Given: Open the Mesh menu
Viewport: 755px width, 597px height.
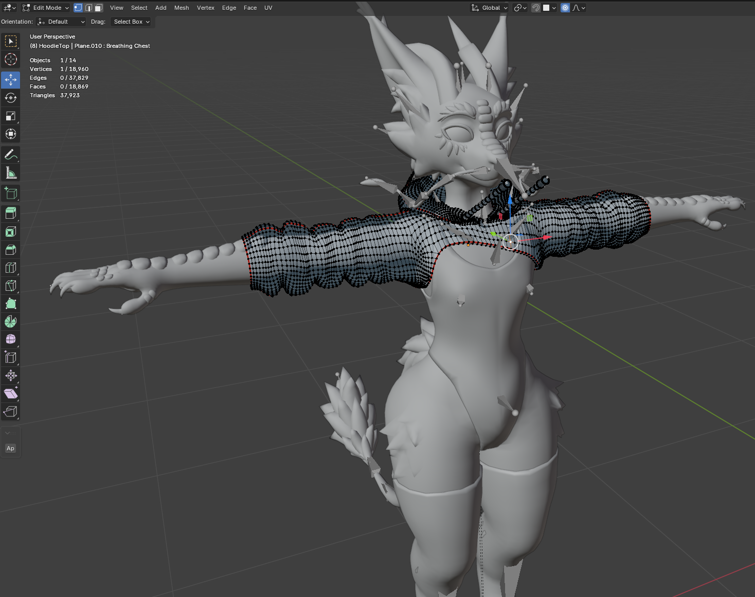Looking at the screenshot, I should tap(182, 8).
